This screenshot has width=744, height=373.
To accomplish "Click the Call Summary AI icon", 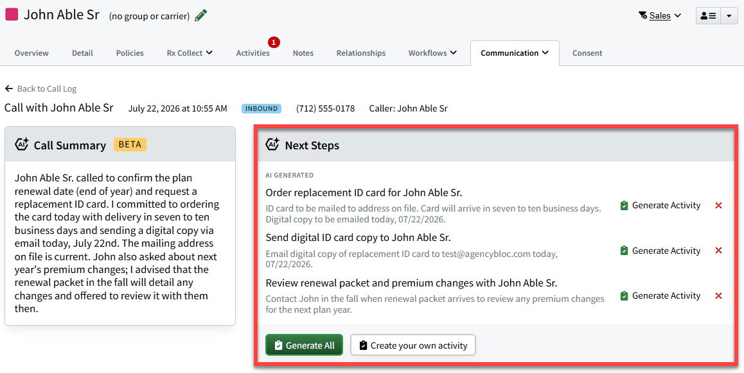I will [22, 144].
